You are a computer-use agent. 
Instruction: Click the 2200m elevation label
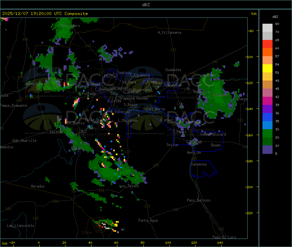pyautogui.click(x=86, y=233)
